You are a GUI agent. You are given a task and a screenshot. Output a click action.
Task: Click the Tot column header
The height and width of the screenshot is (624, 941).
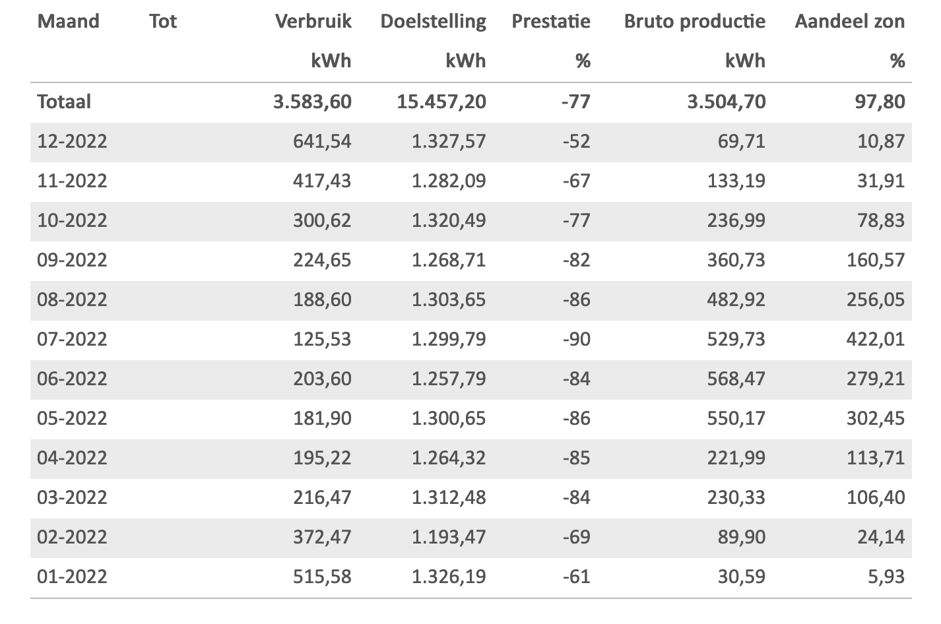coord(163,21)
